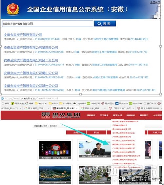164x185 pixels.
Task: Close the 360导航 tab
Action: point(20,108)
